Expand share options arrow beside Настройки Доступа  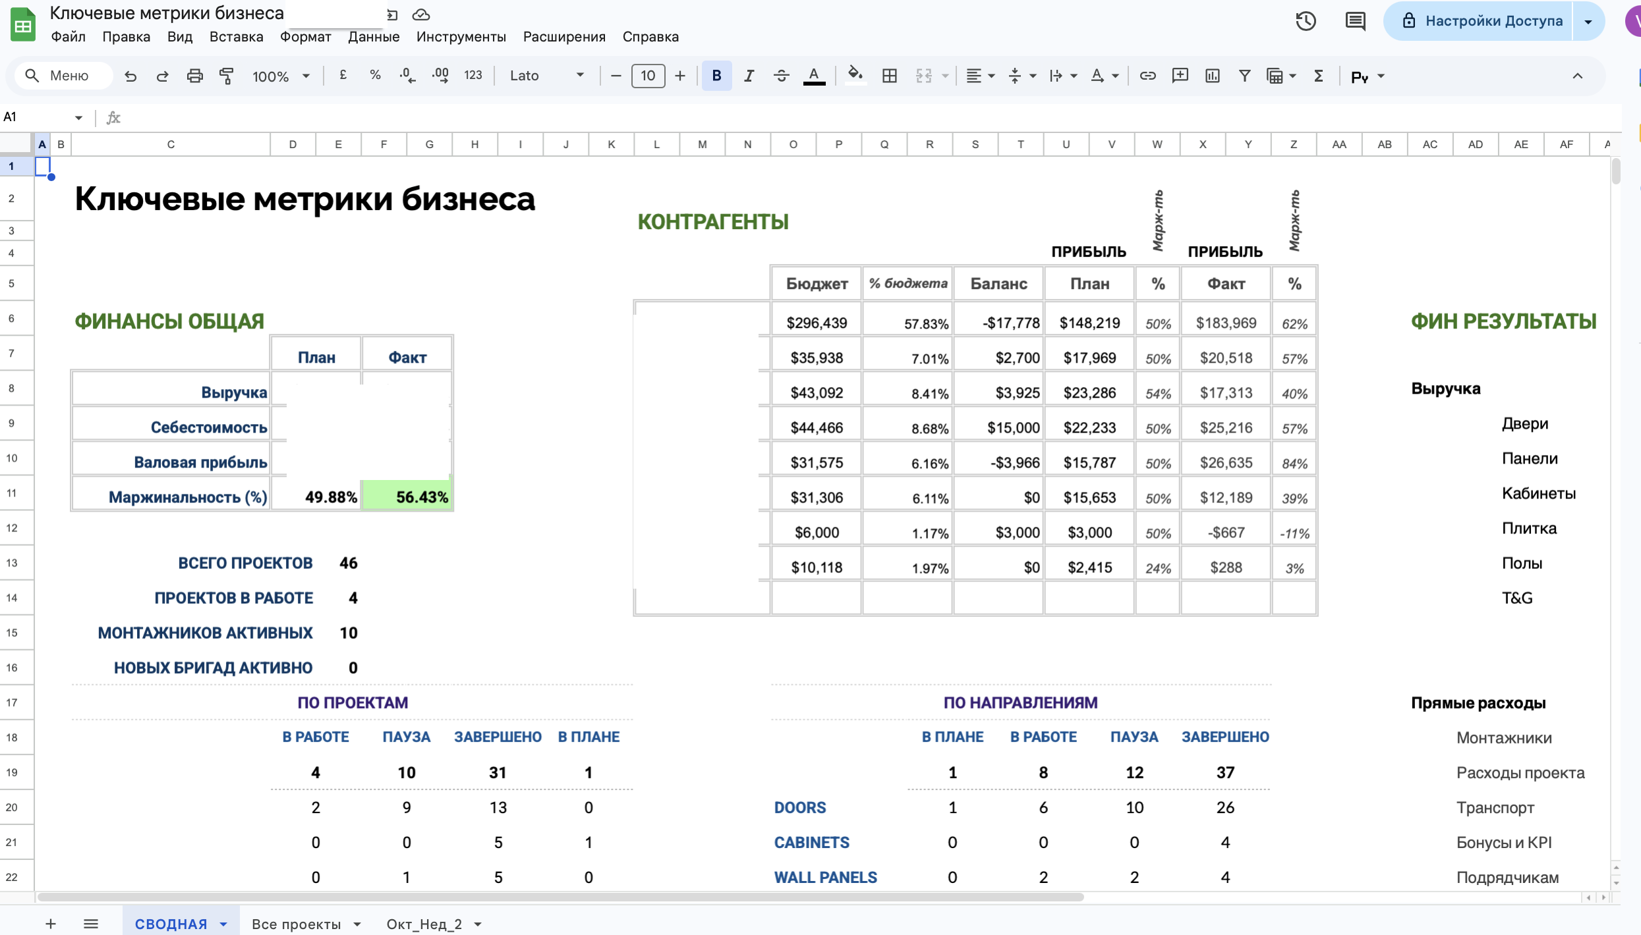pyautogui.click(x=1588, y=21)
